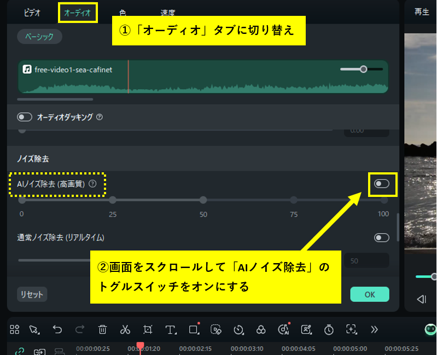Click timeline ruler at 00:00:05:00

point(350,348)
